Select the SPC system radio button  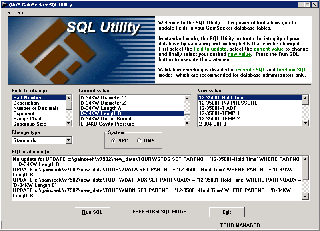[114, 141]
